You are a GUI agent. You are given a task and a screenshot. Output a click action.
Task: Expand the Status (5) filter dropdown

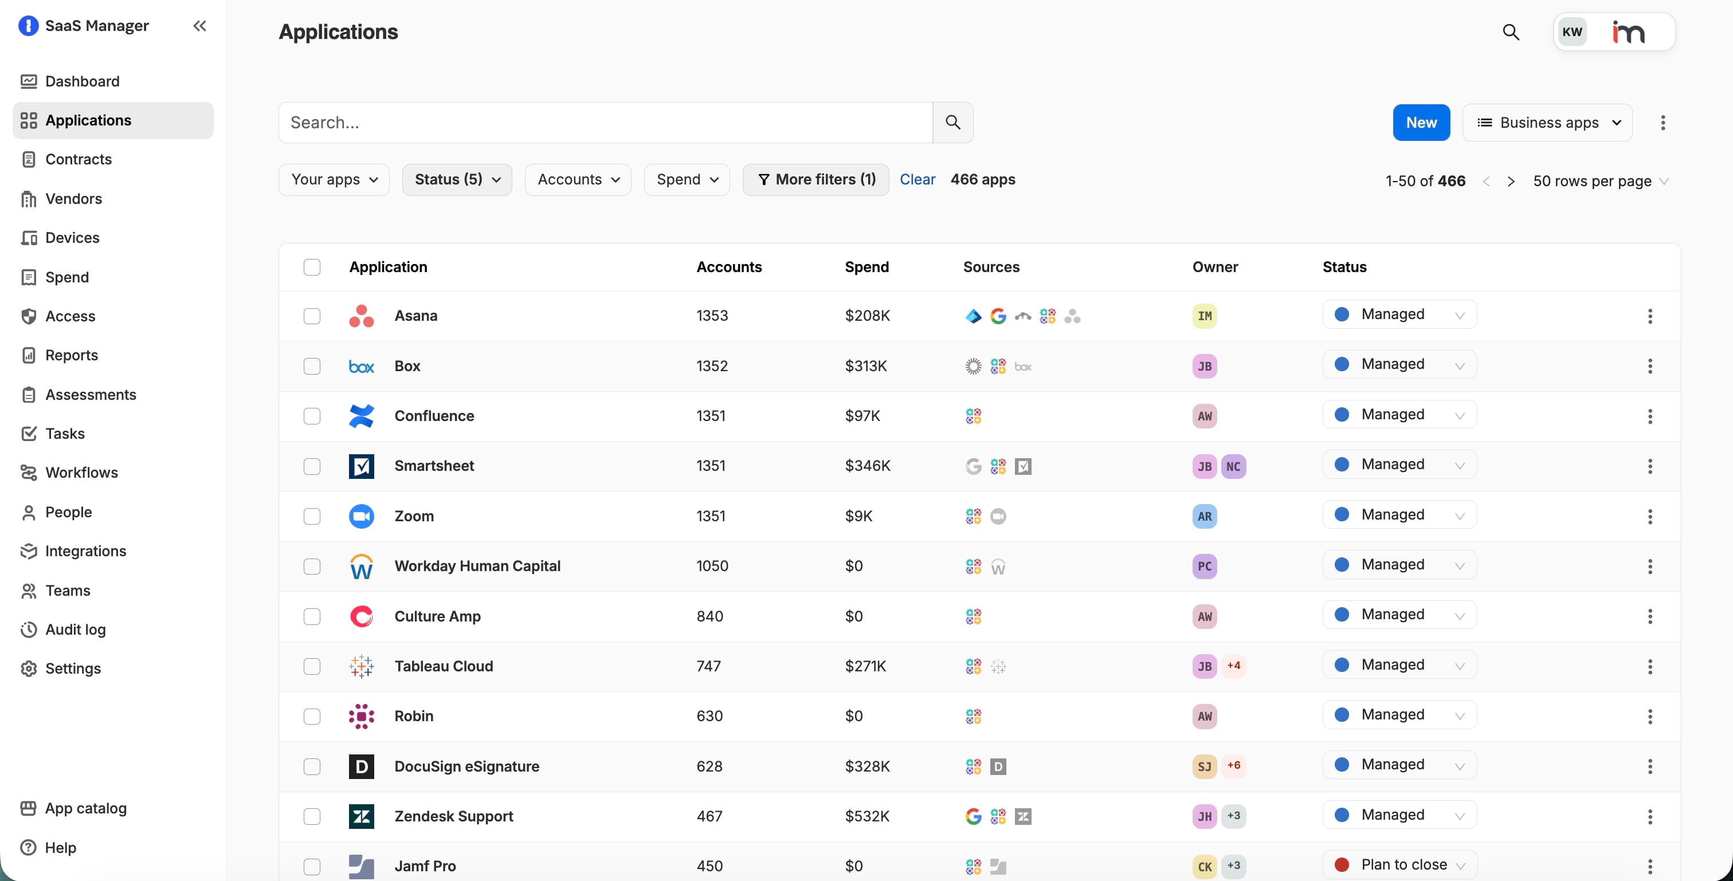tap(457, 179)
